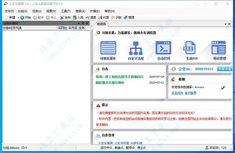Click the 点击修改 link
The image size is (235, 153).
177,93
